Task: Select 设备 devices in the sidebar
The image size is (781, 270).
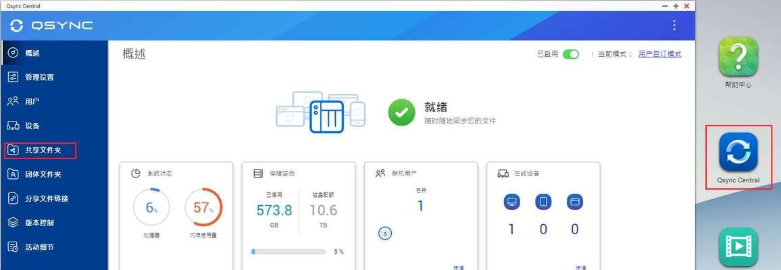Action: (54, 126)
